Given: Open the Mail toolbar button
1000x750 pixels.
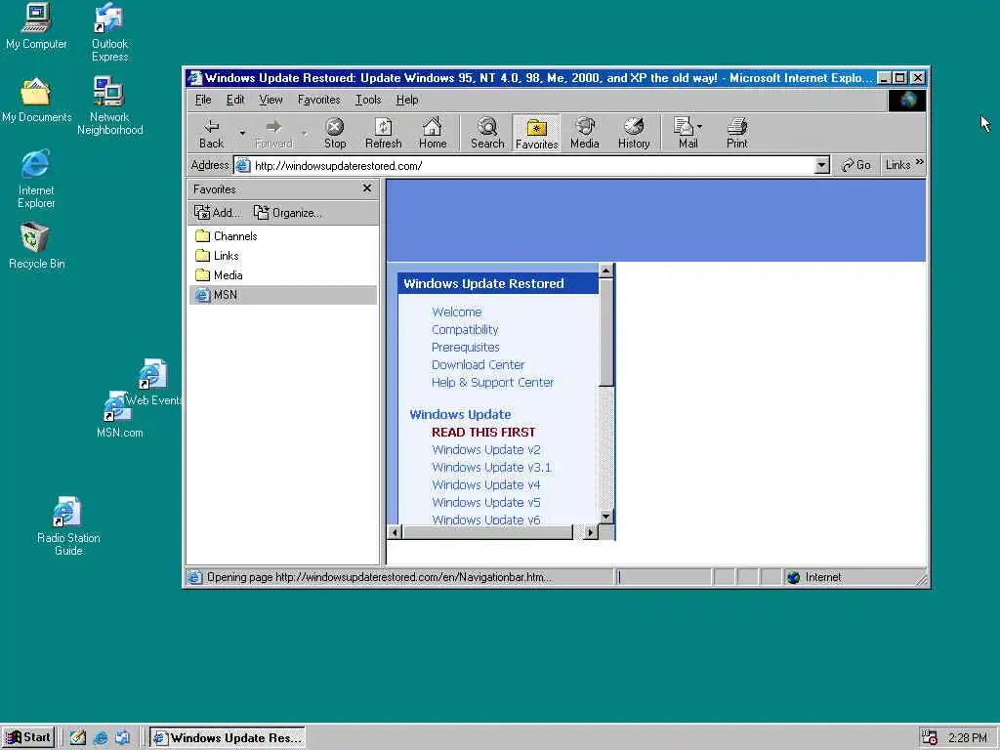Looking at the screenshot, I should [x=687, y=133].
